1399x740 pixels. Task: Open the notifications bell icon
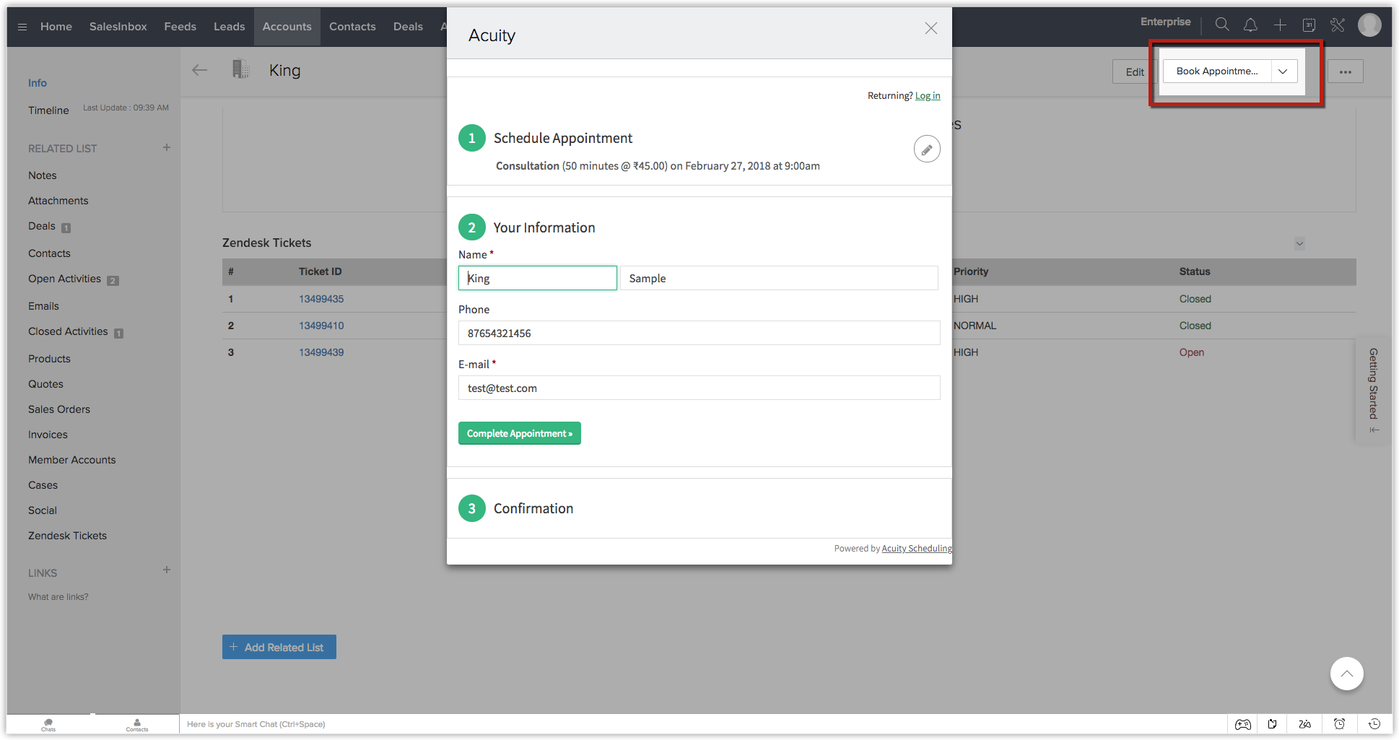1250,25
